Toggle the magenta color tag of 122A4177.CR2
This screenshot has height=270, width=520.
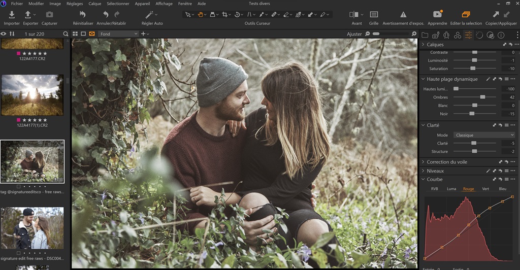pos(19,53)
